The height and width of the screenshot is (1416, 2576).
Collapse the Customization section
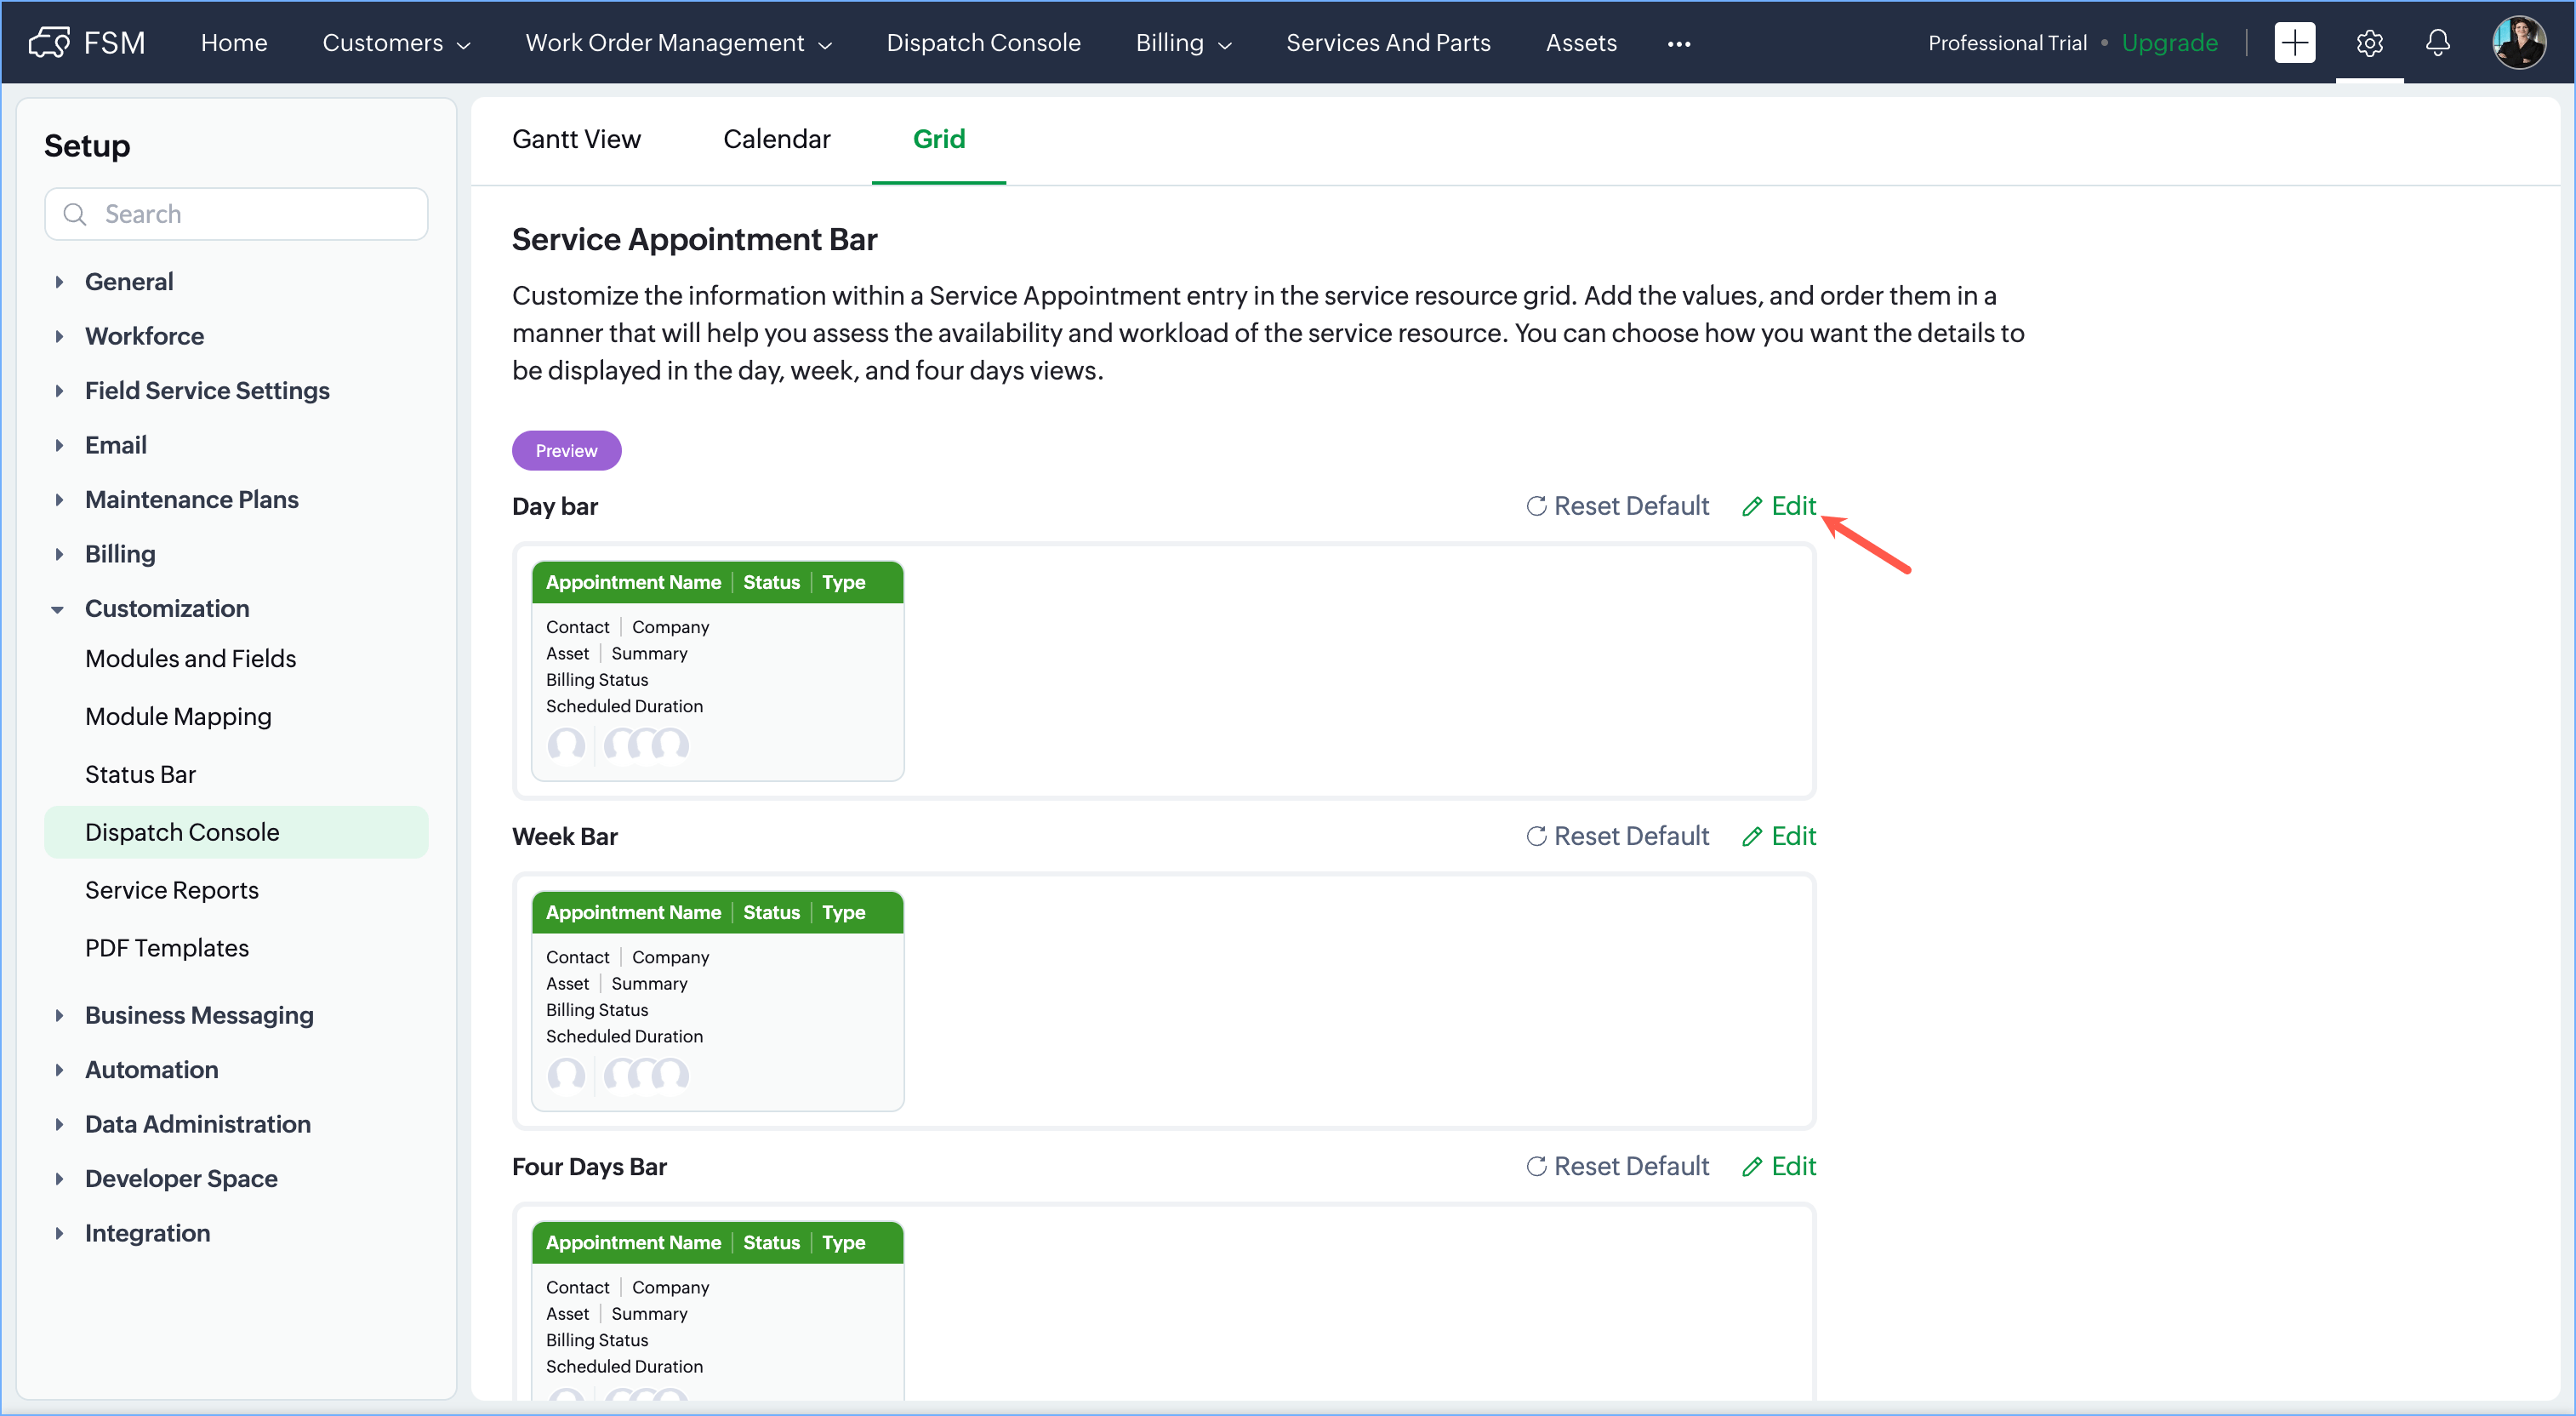point(58,609)
